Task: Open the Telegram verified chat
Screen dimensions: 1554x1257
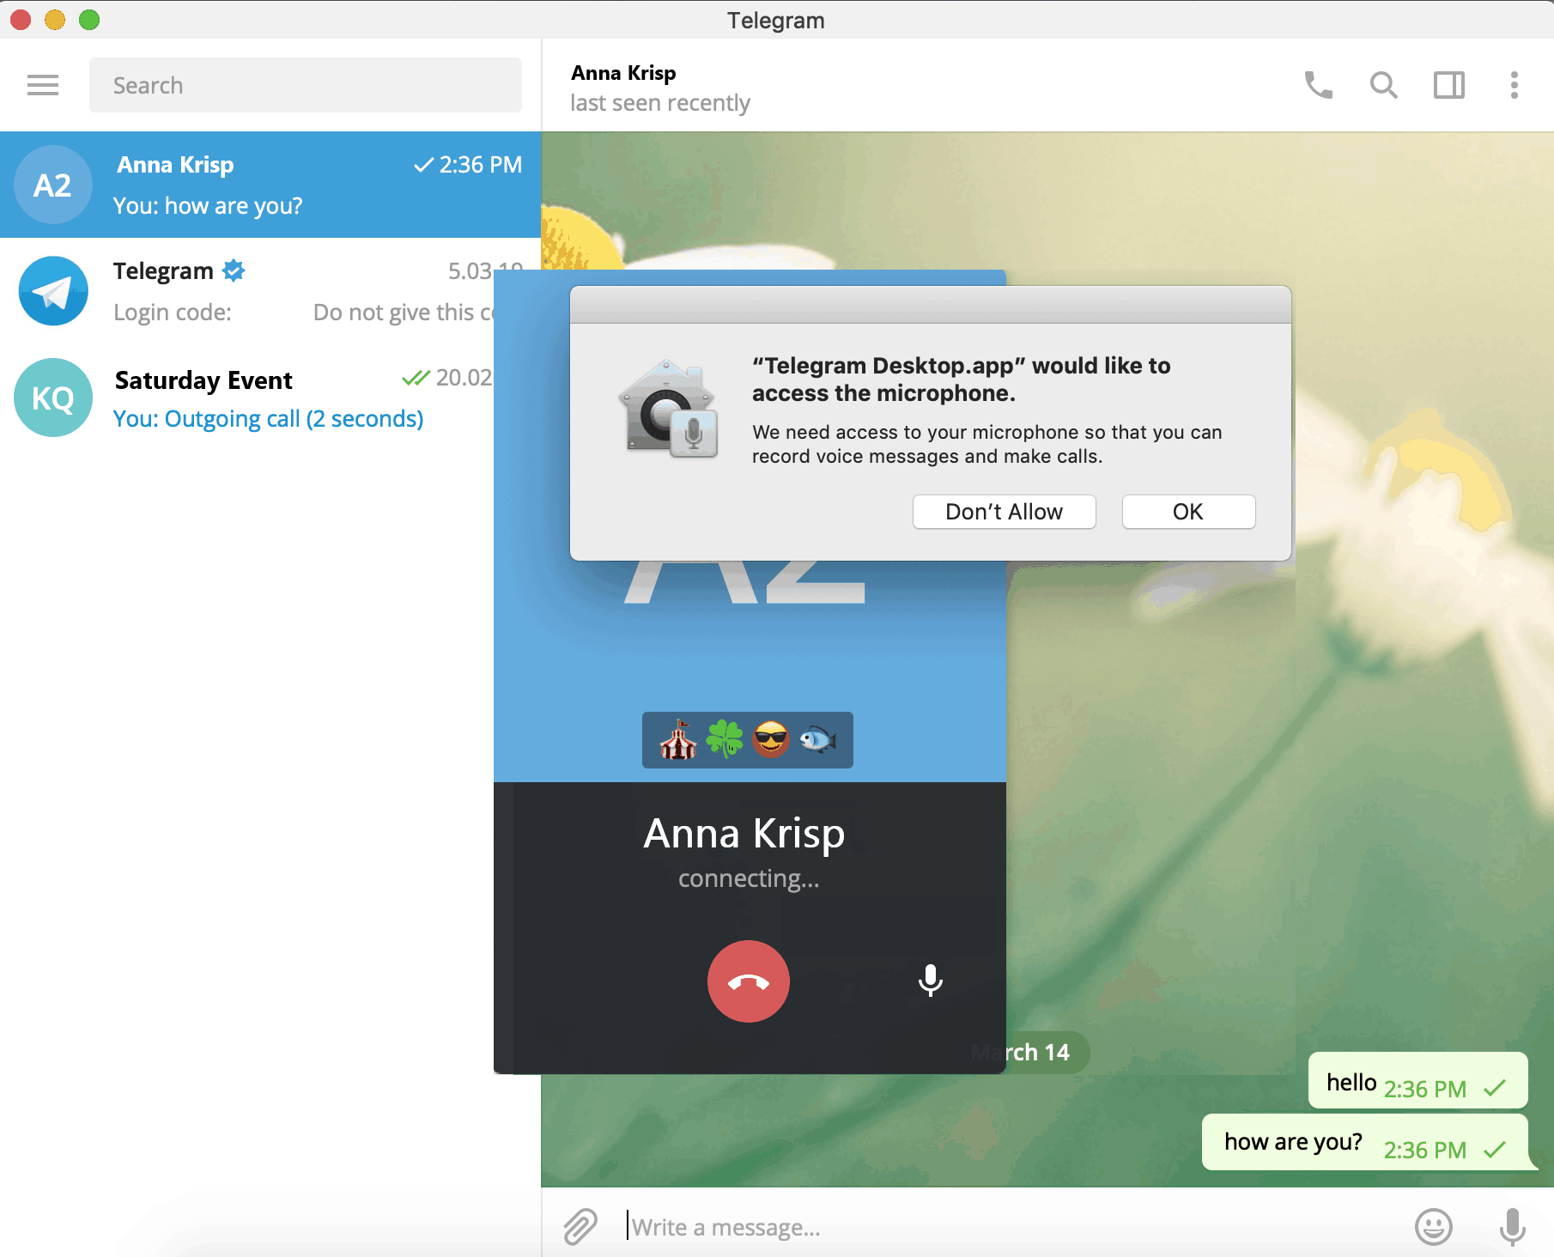Action: point(258,291)
